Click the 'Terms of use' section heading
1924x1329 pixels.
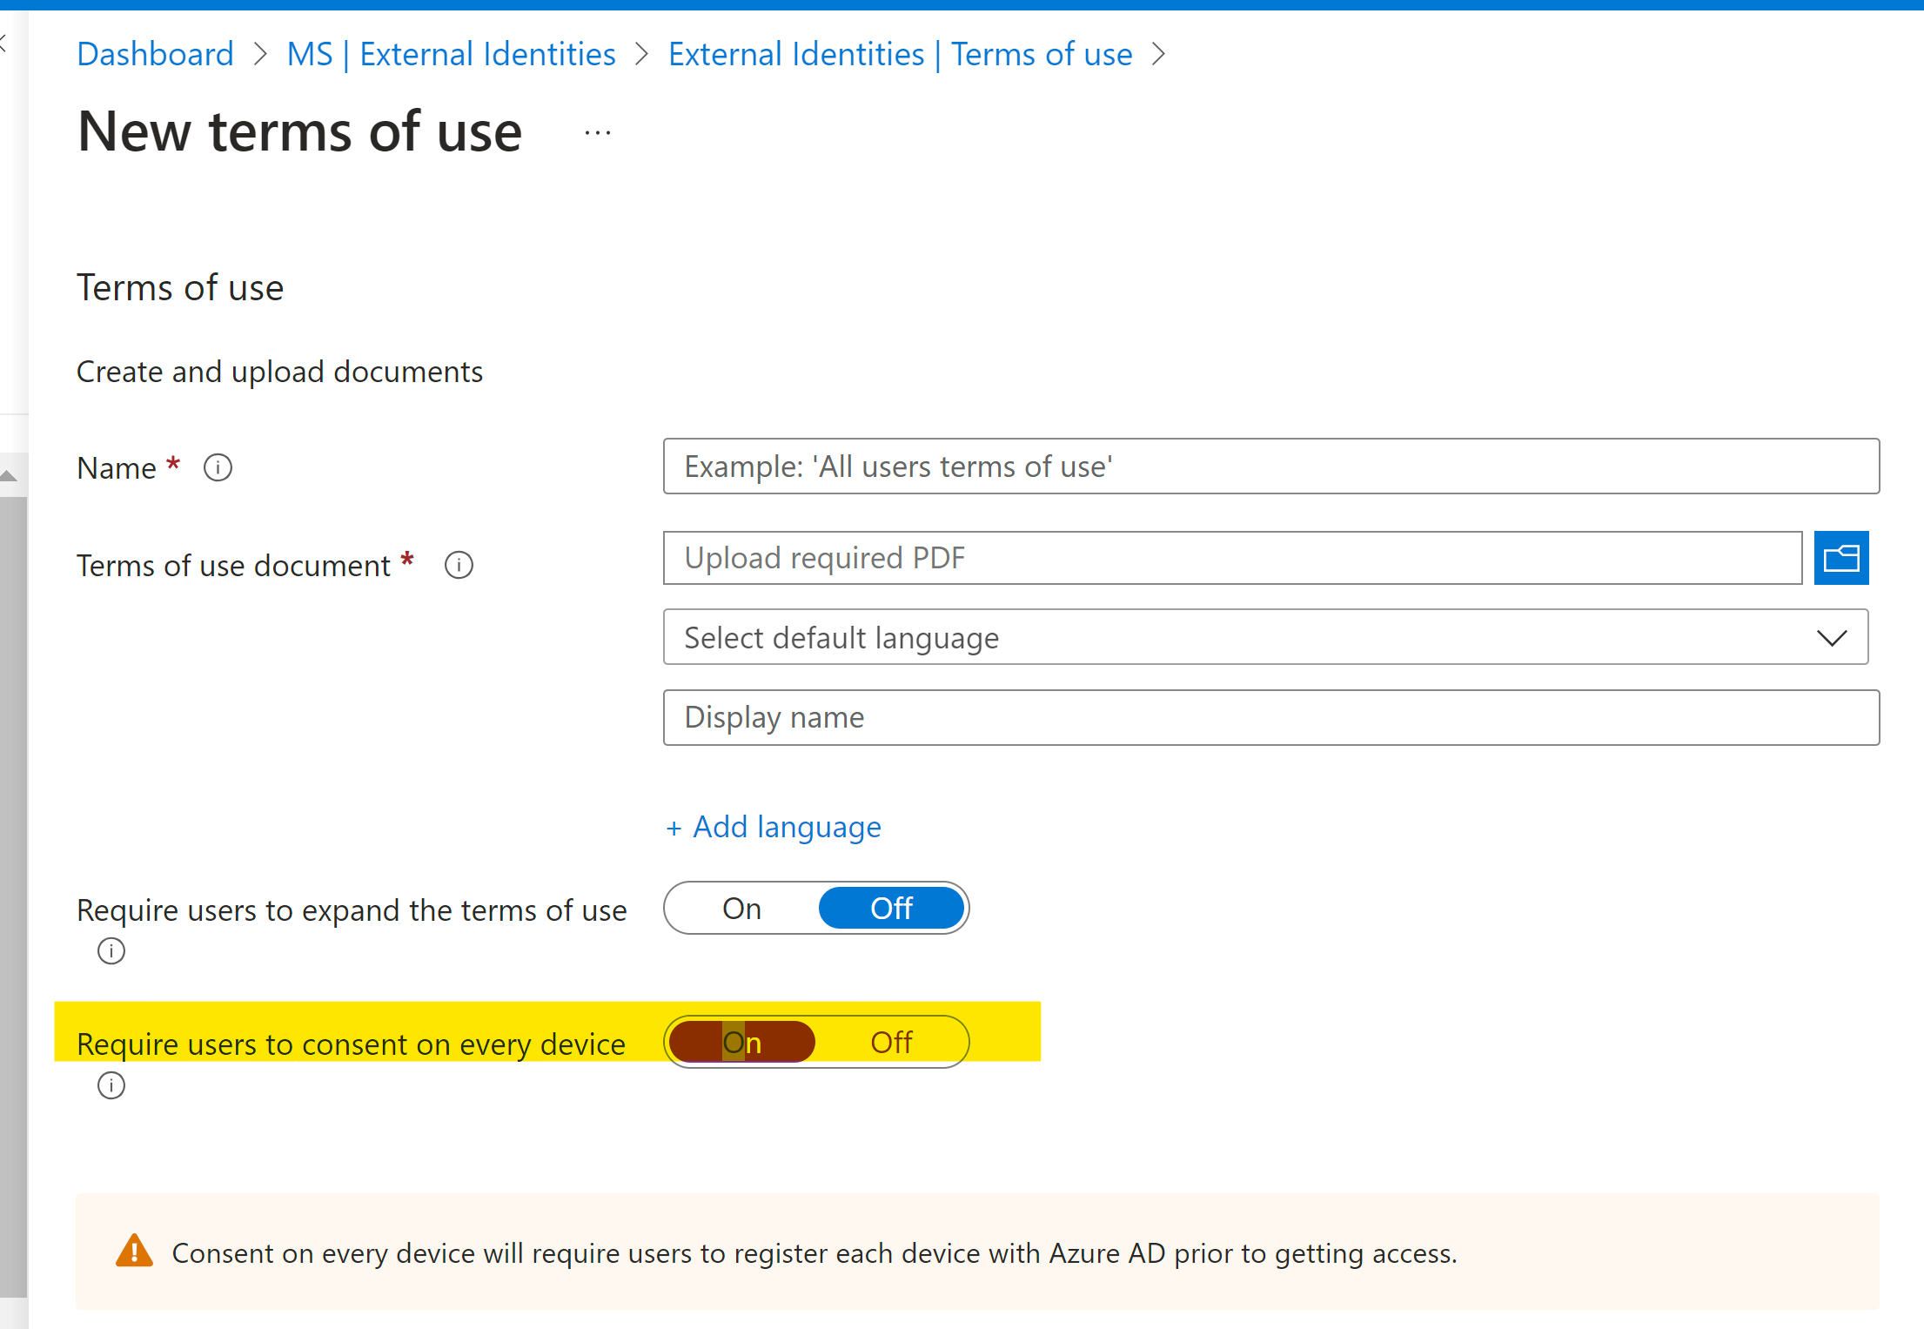coord(180,288)
